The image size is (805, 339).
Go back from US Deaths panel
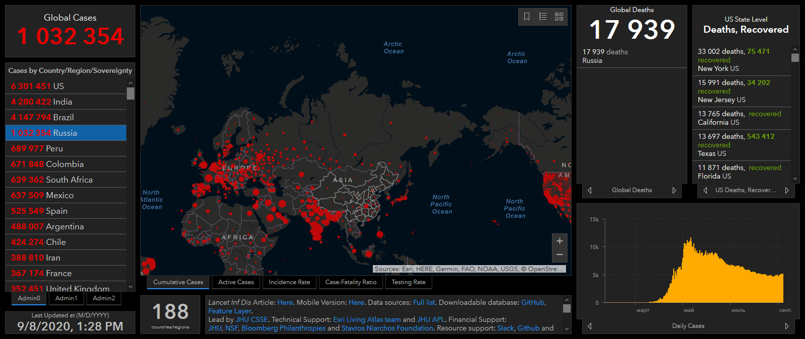coord(705,190)
